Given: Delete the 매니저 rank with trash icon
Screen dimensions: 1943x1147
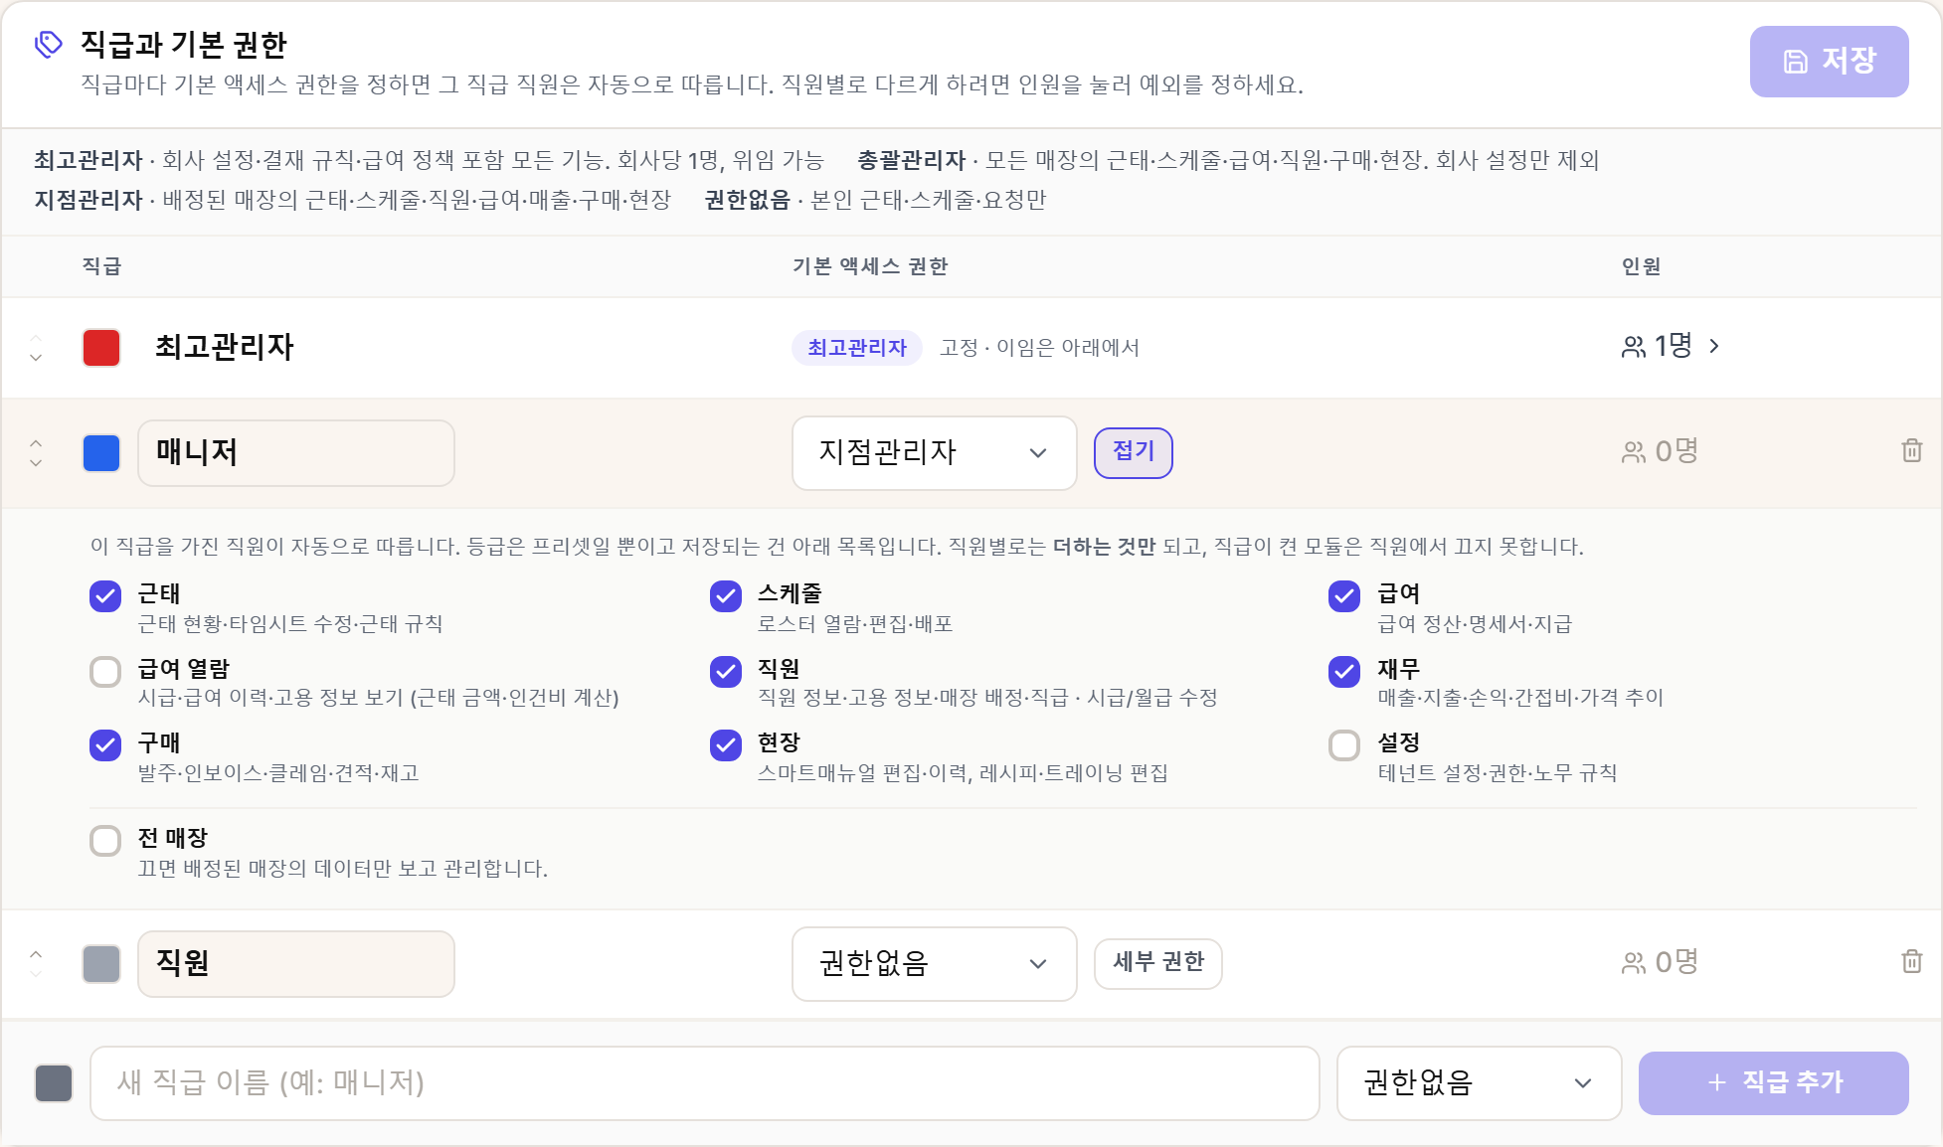Looking at the screenshot, I should click(x=1911, y=451).
